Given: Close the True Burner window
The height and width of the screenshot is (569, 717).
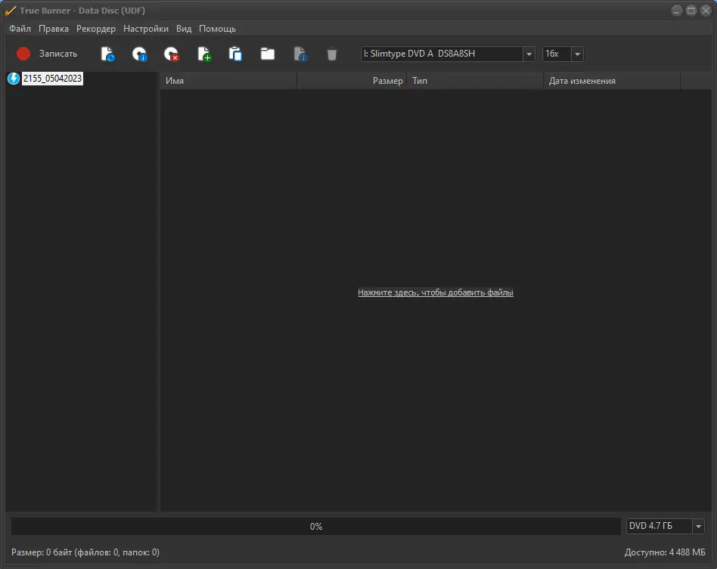Looking at the screenshot, I should (x=706, y=10).
